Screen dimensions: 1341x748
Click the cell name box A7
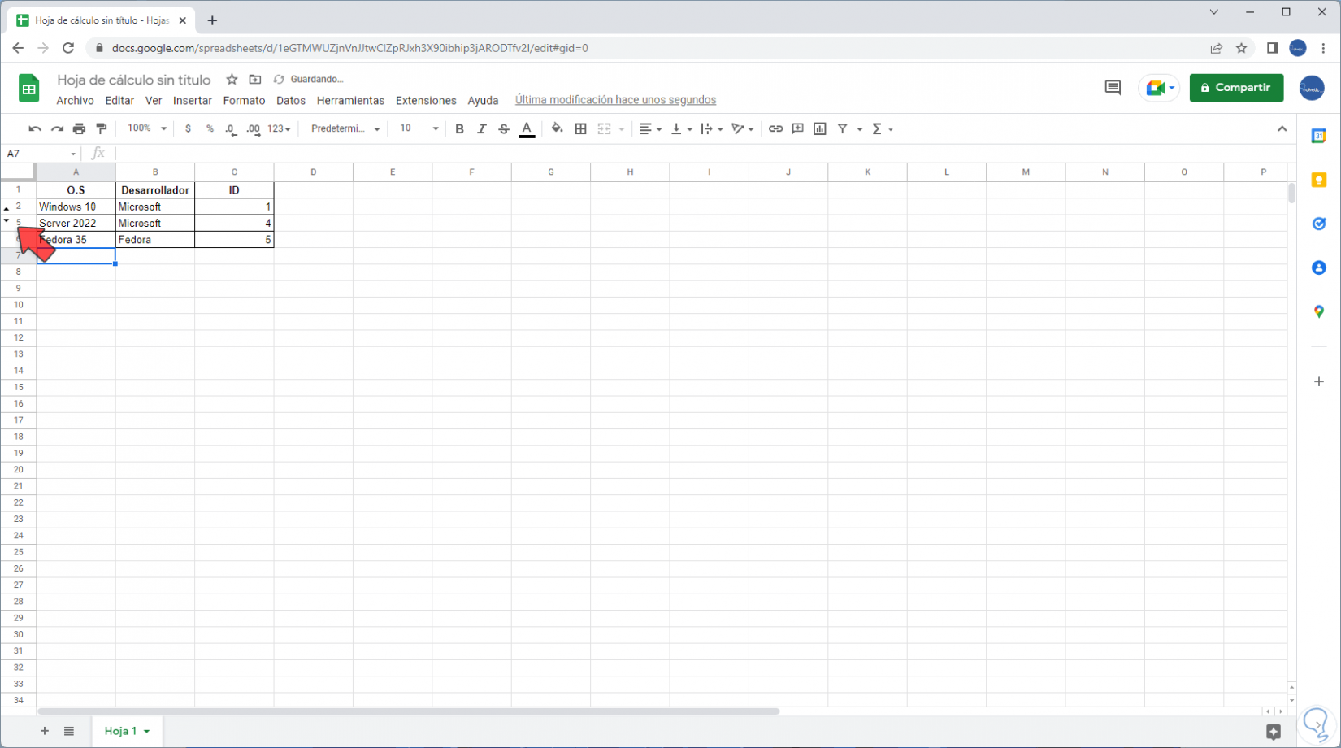(41, 153)
